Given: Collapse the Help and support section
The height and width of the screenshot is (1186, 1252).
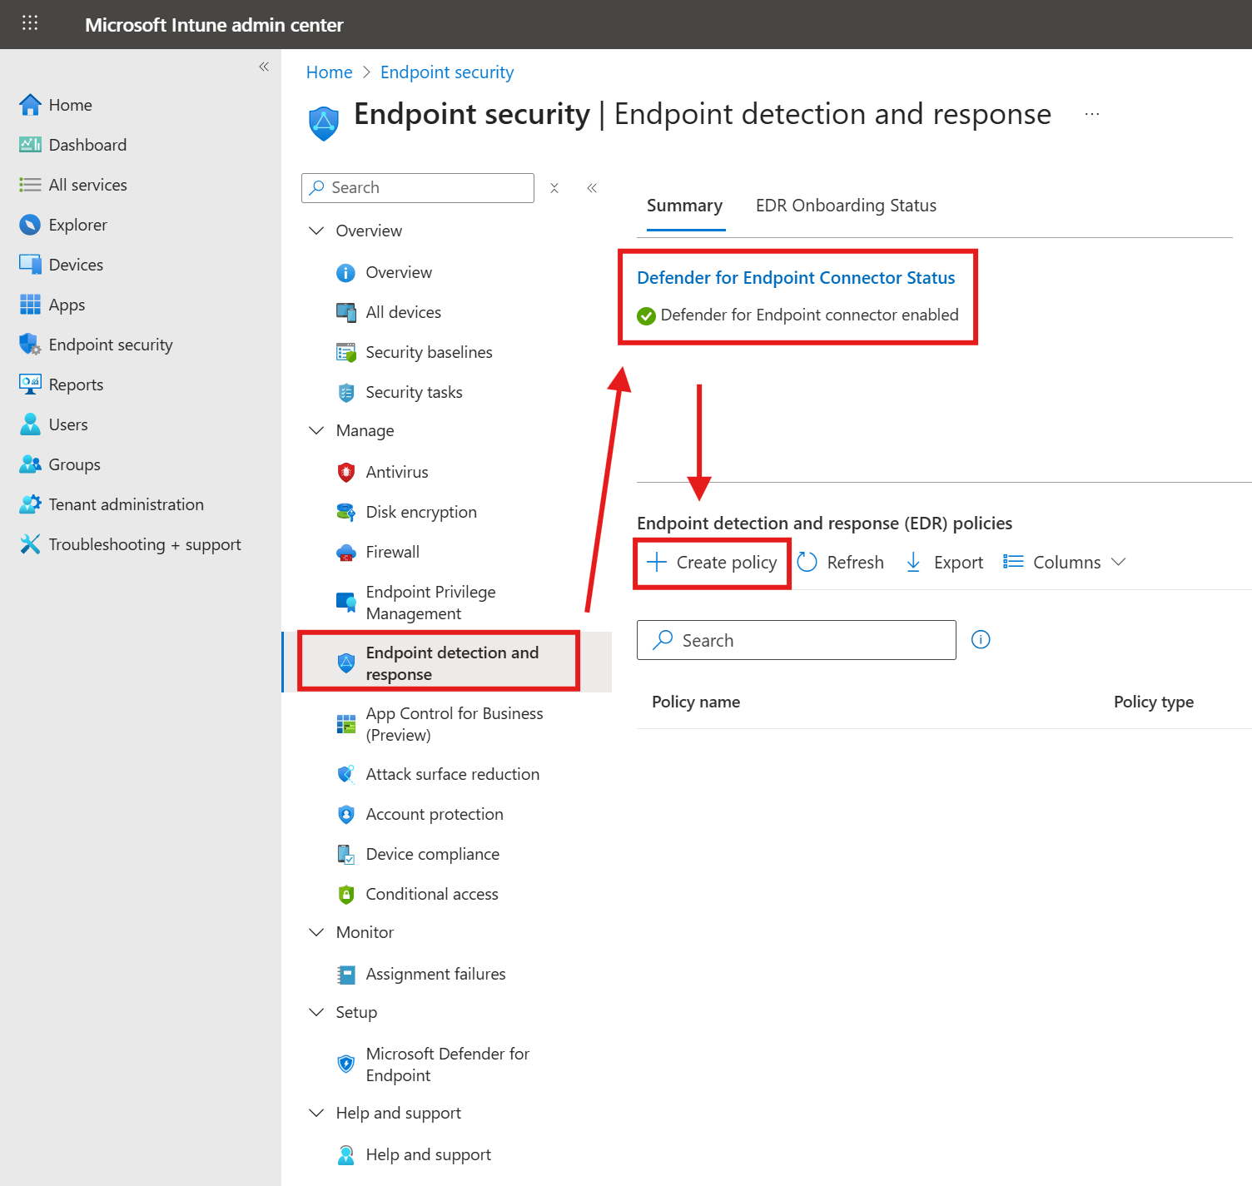Looking at the screenshot, I should pyautogui.click(x=316, y=1113).
